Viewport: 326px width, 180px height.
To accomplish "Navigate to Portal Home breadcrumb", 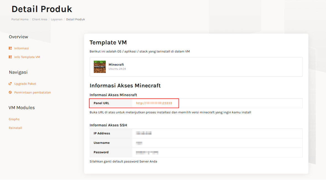I will (20, 19).
